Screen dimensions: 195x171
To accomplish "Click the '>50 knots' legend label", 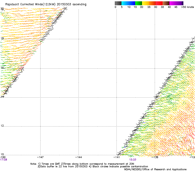I will click(187, 7).
